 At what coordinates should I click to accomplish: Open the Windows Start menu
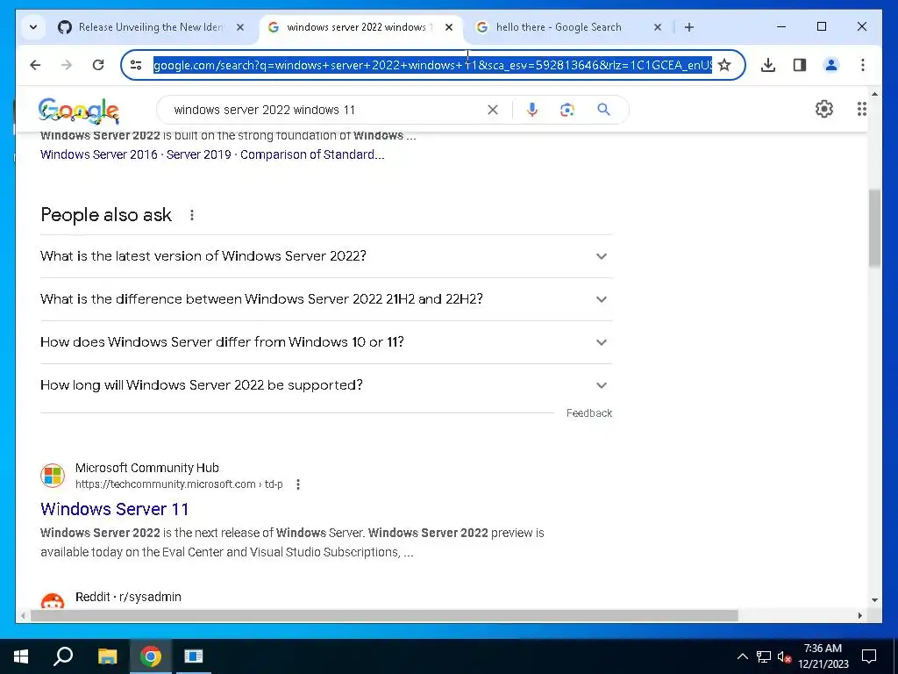point(21,656)
